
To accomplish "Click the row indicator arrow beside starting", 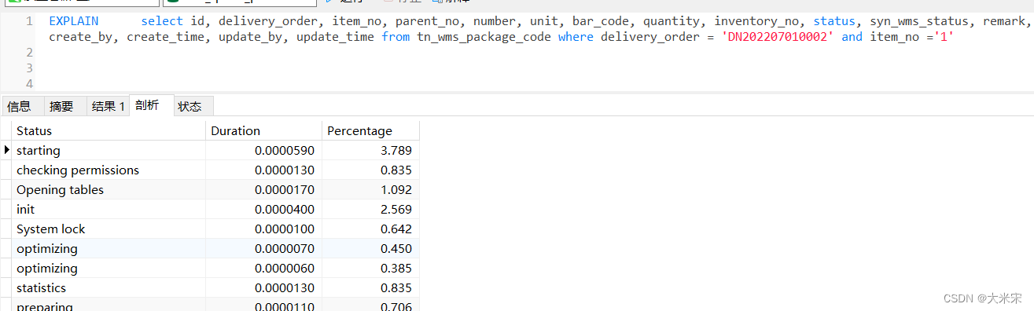I will [x=7, y=150].
